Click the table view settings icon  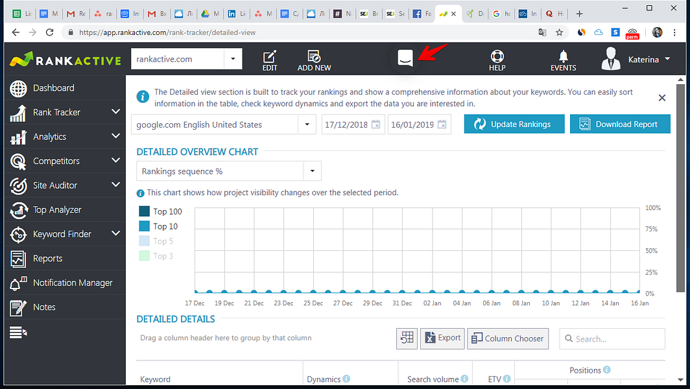coord(407,338)
